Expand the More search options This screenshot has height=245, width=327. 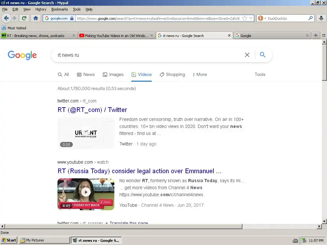click(x=200, y=75)
